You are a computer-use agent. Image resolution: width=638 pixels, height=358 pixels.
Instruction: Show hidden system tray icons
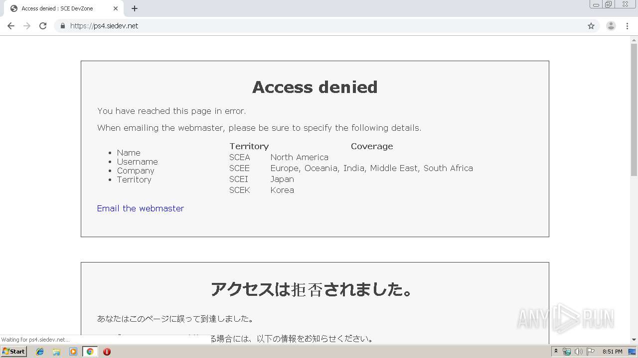click(x=556, y=352)
